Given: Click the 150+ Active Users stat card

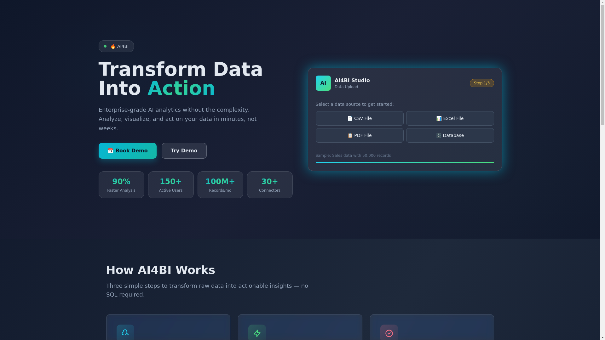Looking at the screenshot, I should point(171,185).
